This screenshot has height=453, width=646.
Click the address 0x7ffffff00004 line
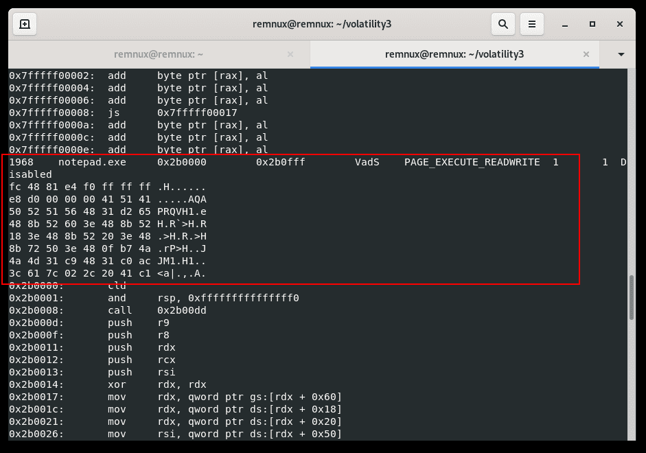pyautogui.click(x=139, y=88)
